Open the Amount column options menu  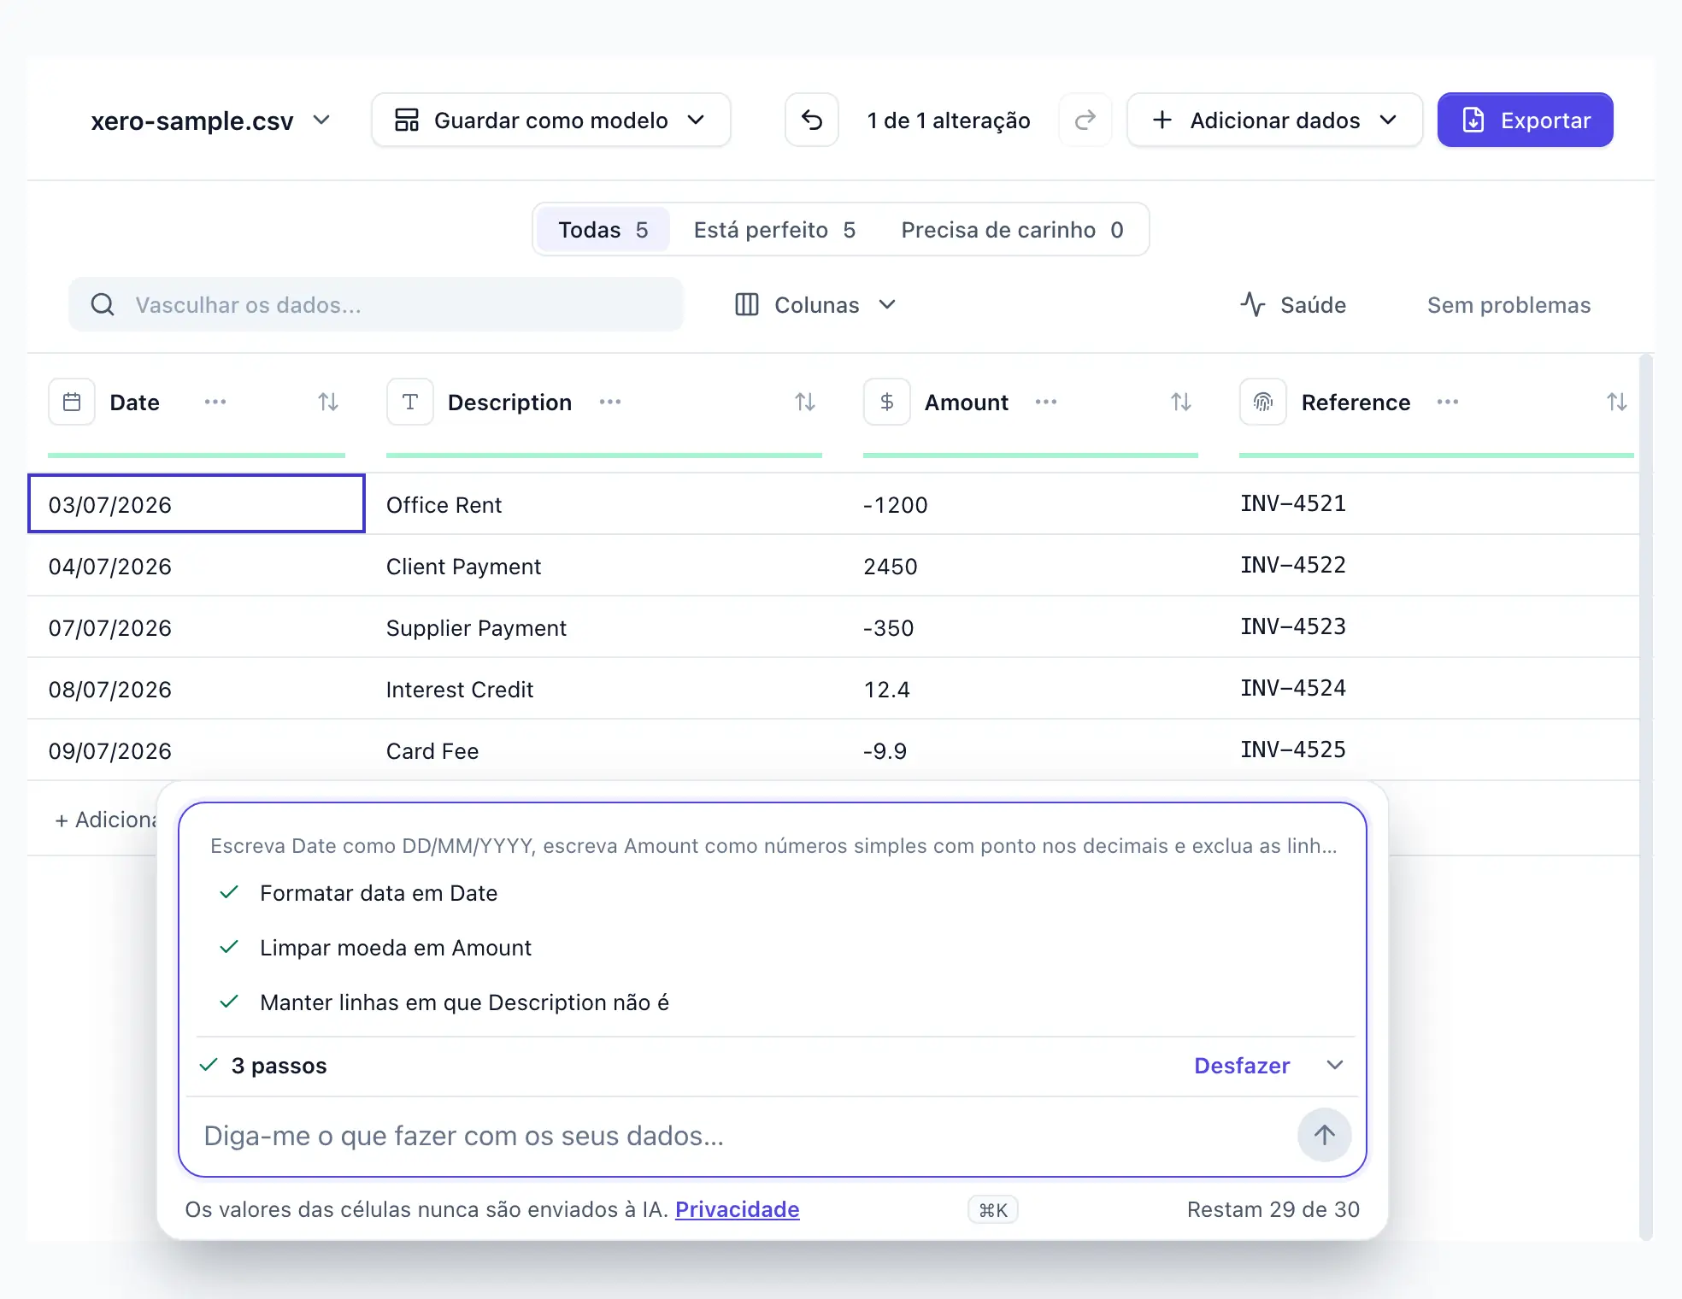tap(1046, 402)
